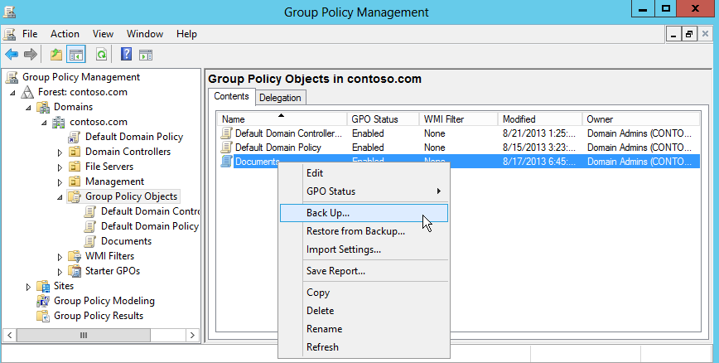Collapse the contoso.com domain node

click(44, 123)
